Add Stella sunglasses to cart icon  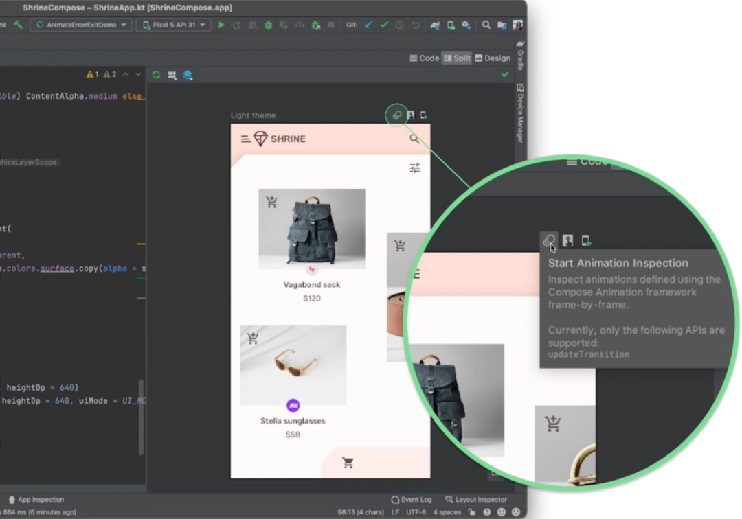click(253, 338)
